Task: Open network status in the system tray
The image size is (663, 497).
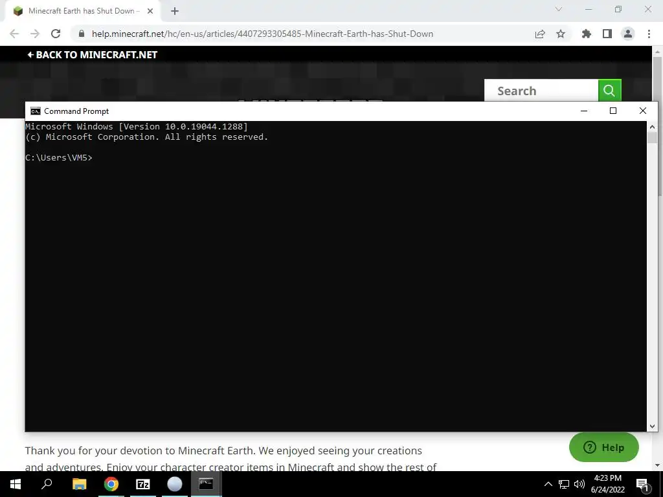Action: 564,484
